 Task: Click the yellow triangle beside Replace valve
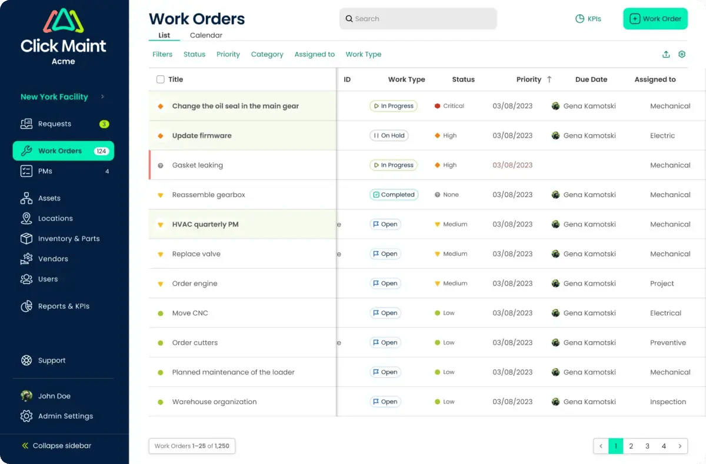[160, 254]
